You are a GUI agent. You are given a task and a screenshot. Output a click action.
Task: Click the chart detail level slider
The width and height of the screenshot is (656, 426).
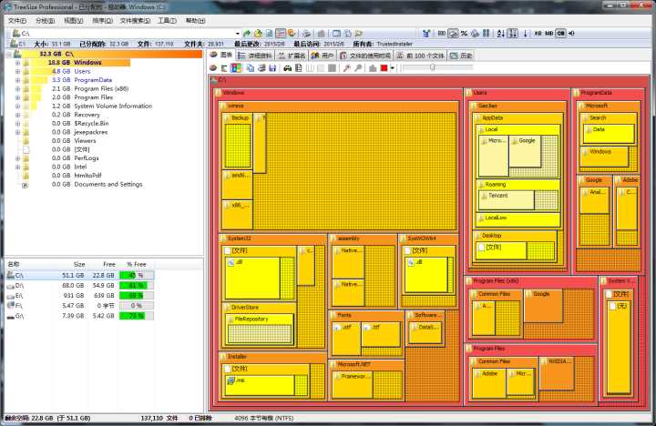tap(436, 67)
